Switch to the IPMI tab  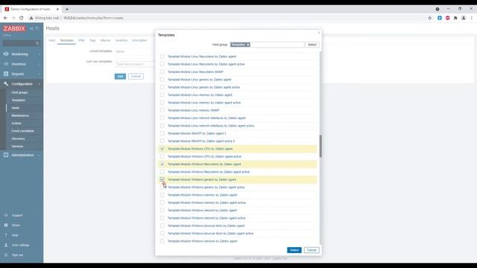click(81, 40)
